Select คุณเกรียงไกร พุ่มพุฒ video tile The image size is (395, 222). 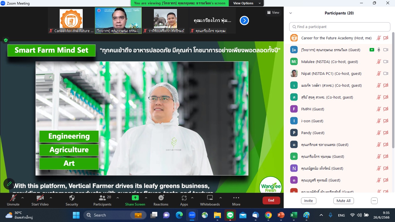tap(213, 21)
